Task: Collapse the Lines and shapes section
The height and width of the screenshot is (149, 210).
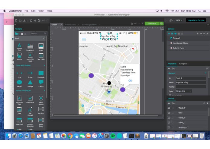Action: [x=44, y=65]
